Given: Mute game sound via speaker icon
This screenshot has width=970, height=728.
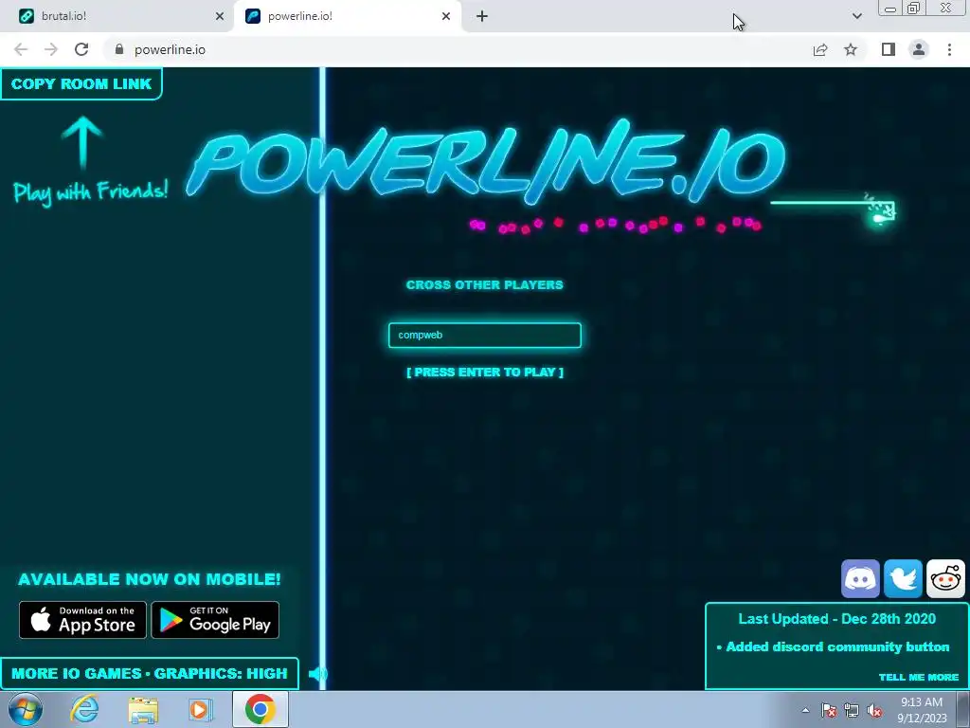Looking at the screenshot, I should [x=317, y=674].
